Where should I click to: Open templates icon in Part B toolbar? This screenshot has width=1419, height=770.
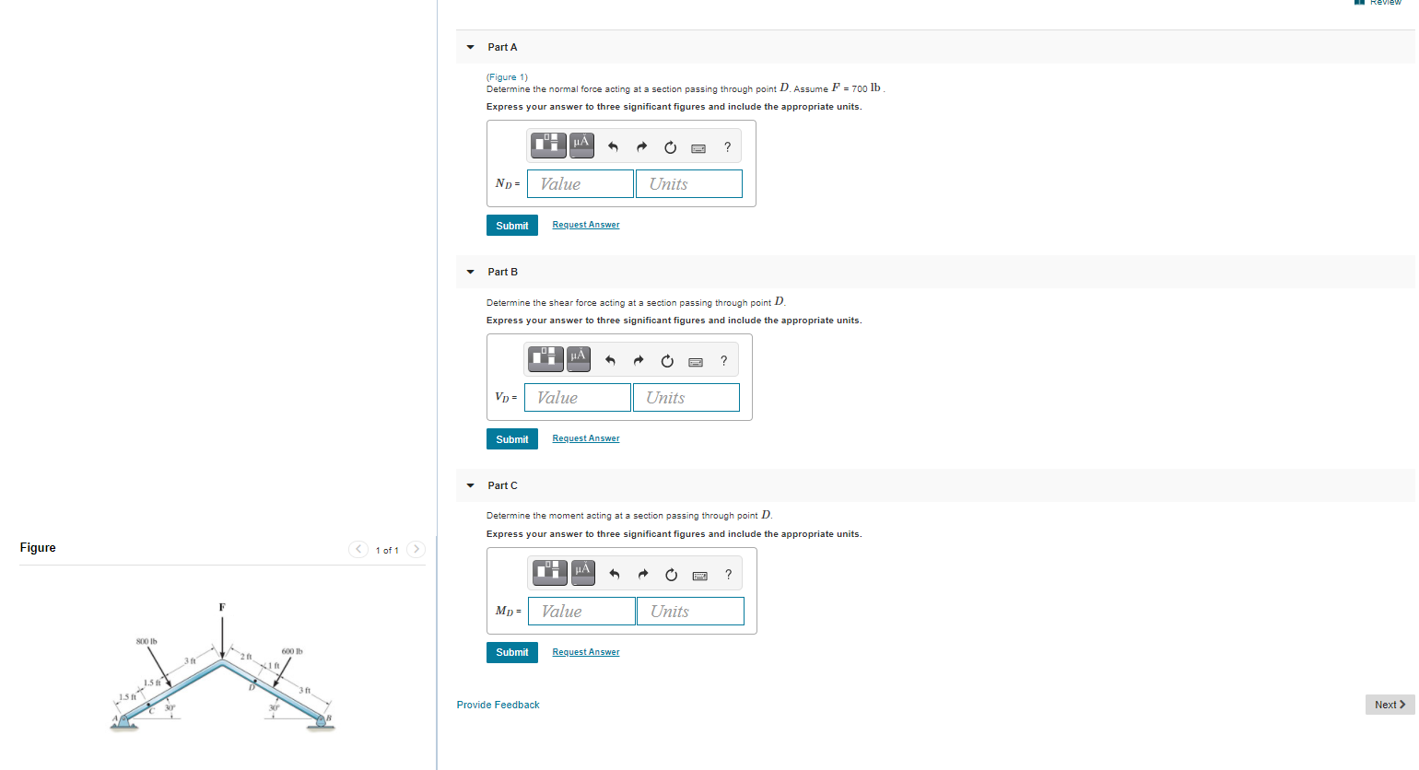545,359
